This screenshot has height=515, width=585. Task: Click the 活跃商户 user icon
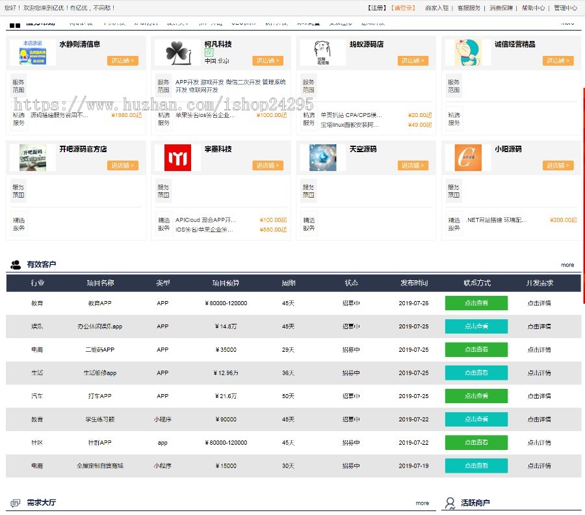pos(450,503)
